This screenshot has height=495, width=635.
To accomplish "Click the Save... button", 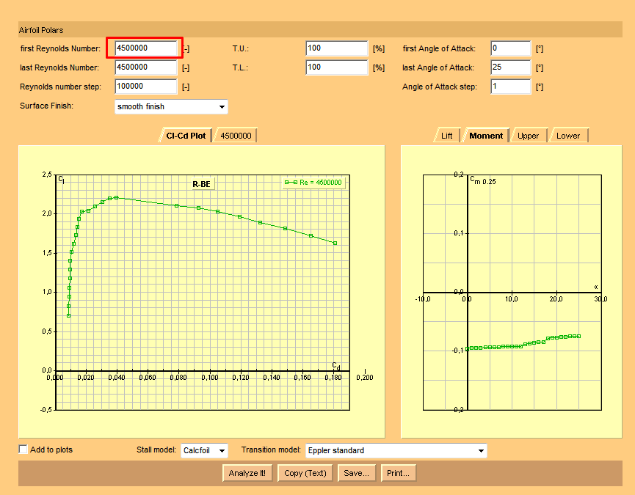I will 356,473.
